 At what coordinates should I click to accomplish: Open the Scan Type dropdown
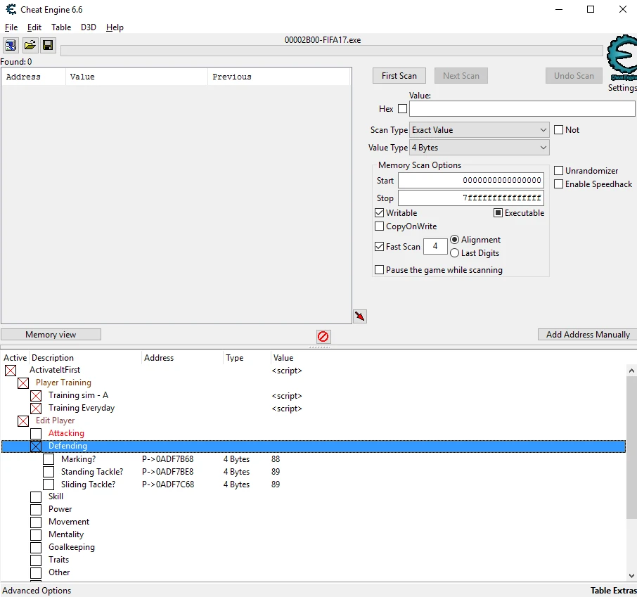point(479,130)
